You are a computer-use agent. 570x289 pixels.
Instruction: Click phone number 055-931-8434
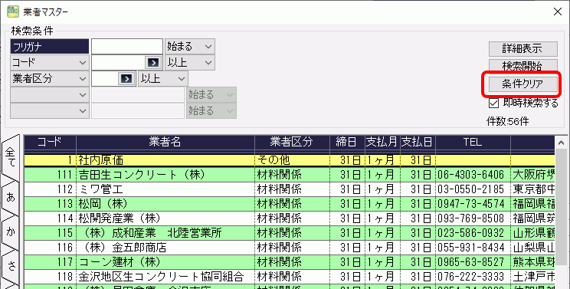[470, 248]
